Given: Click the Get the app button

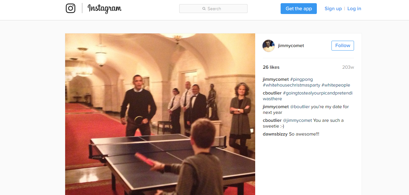Looking at the screenshot, I should tap(299, 9).
